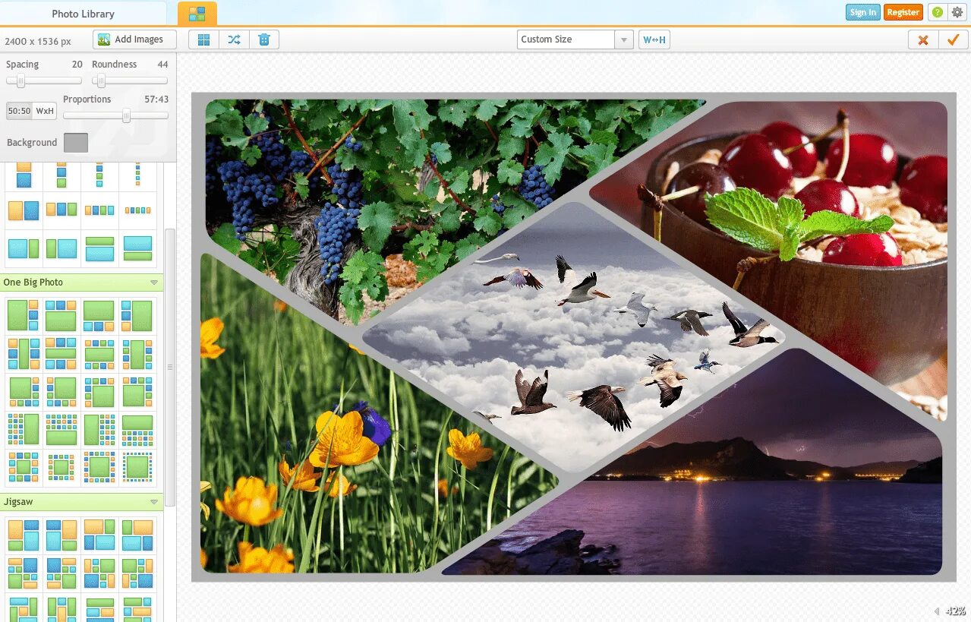Click the layout panel vertical scrollbar
The height and width of the screenshot is (622, 971).
pos(170,367)
